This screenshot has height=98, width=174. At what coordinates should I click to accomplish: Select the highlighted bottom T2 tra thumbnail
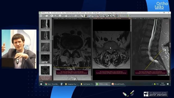[x=45, y=70]
